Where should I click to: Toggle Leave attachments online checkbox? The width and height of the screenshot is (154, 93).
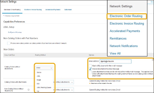pos(90,73)
